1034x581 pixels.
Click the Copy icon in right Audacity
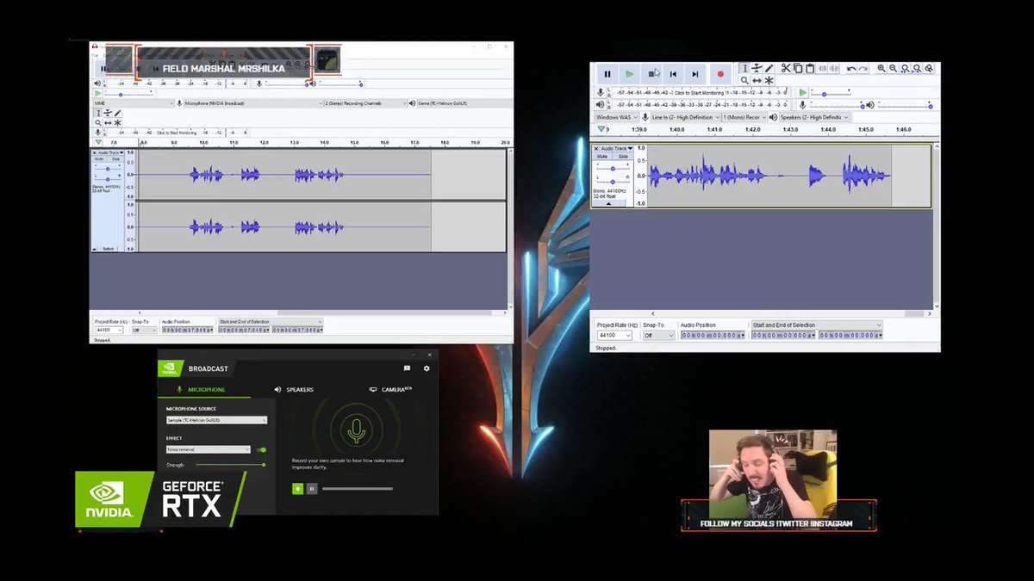tap(798, 69)
